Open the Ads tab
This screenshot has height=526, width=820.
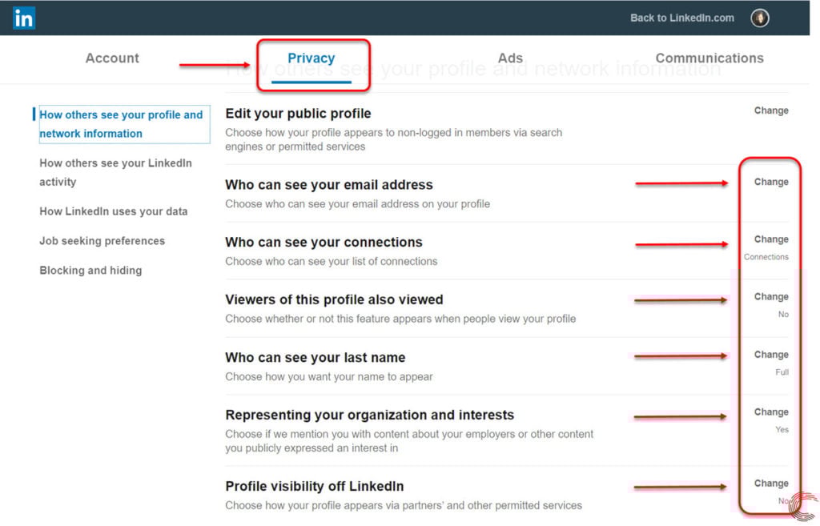point(510,58)
